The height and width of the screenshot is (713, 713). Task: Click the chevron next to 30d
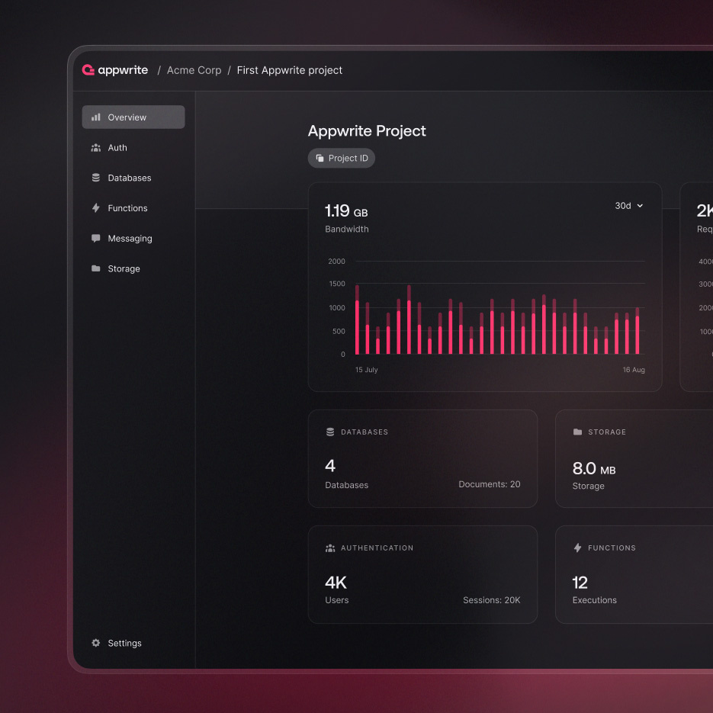(641, 206)
